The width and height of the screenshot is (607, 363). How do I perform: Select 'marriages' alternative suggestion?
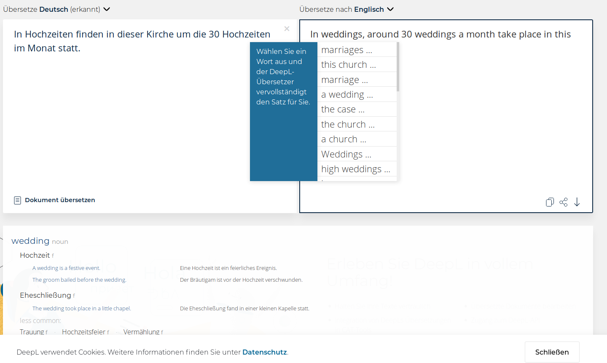click(346, 50)
